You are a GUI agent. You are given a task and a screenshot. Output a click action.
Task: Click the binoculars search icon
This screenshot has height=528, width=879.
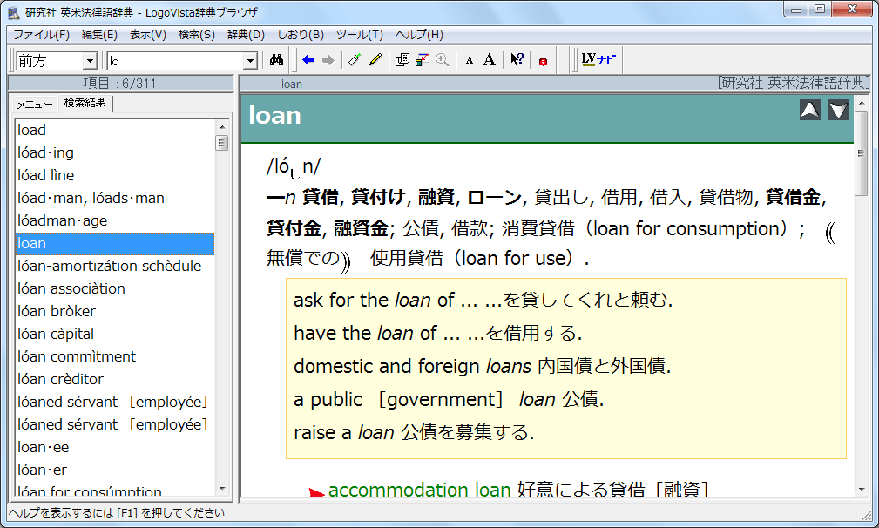[276, 60]
